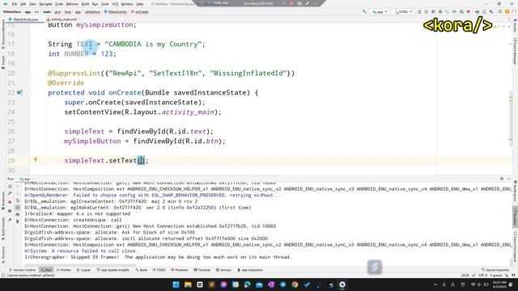Click the "CAMBODIA is my Country" string literal
The image size is (518, 291).
153,44
